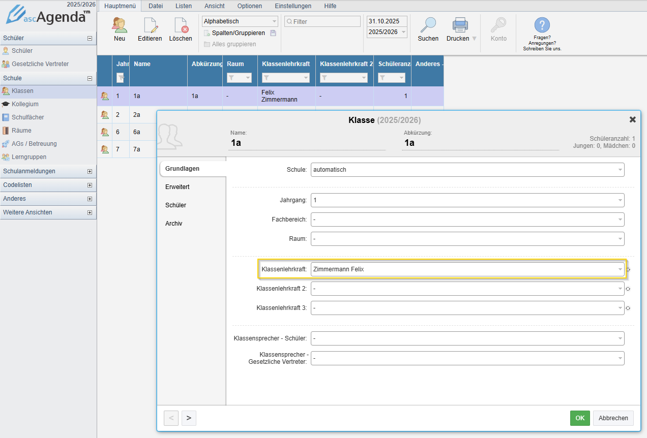Click the Löschen delete icon
Screen dimensions: 647x438
(x=181, y=25)
